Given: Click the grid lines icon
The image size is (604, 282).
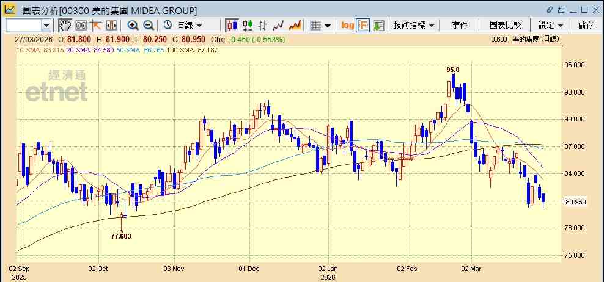Looking at the screenshot, I should pyautogui.click(x=315, y=26).
